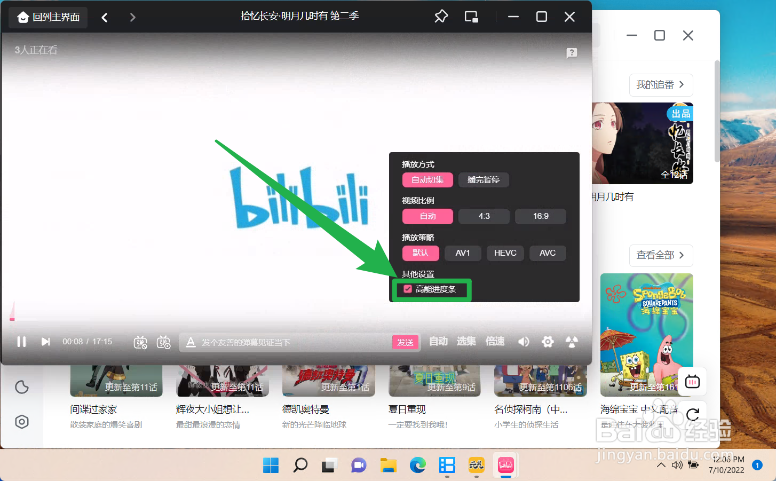Skip to the next episode
The height and width of the screenshot is (481, 776).
point(46,342)
